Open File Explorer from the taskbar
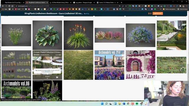The height and width of the screenshot is (106, 189). pyautogui.click(x=119, y=104)
